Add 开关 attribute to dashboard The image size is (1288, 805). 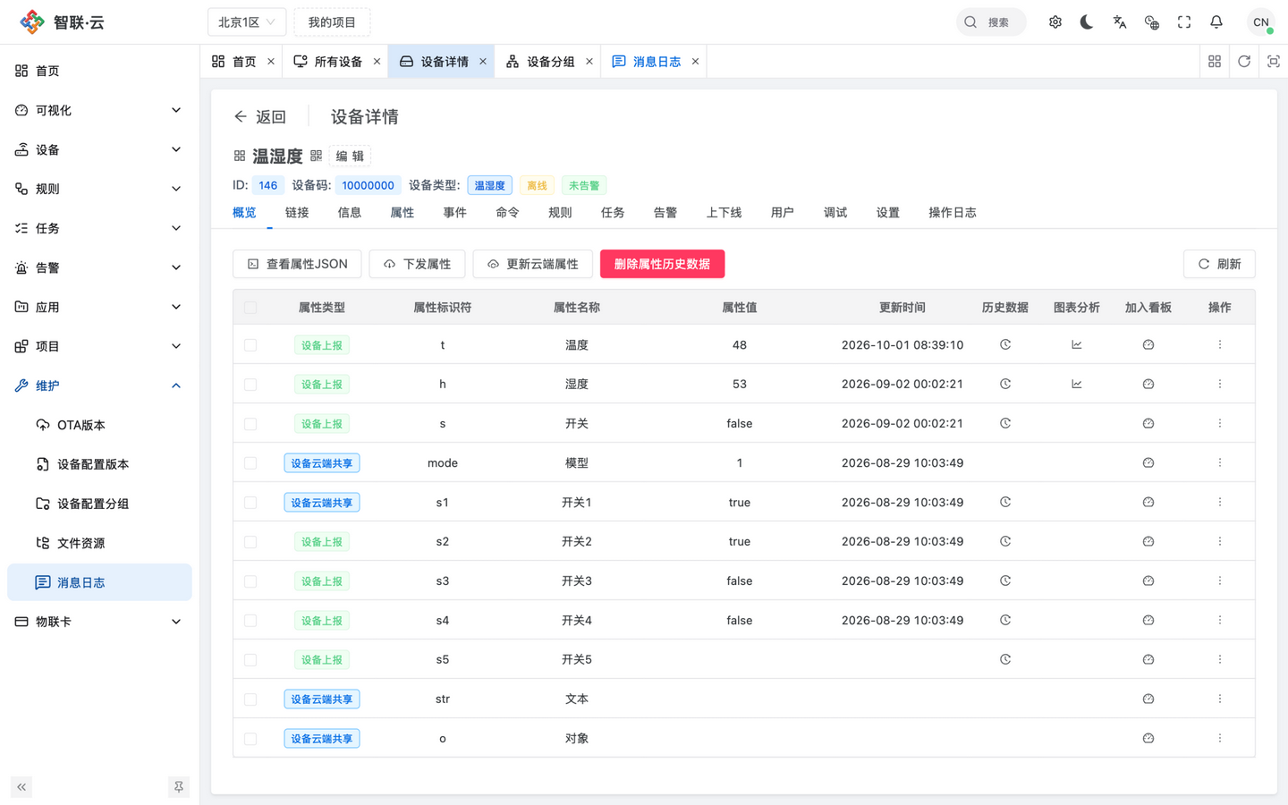(x=1148, y=423)
